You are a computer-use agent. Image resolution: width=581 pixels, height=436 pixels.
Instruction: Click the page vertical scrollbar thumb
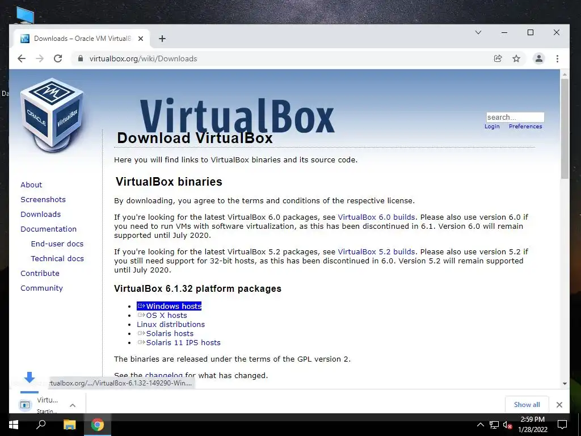pos(565,128)
